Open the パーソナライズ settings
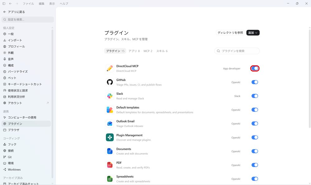 26,72
